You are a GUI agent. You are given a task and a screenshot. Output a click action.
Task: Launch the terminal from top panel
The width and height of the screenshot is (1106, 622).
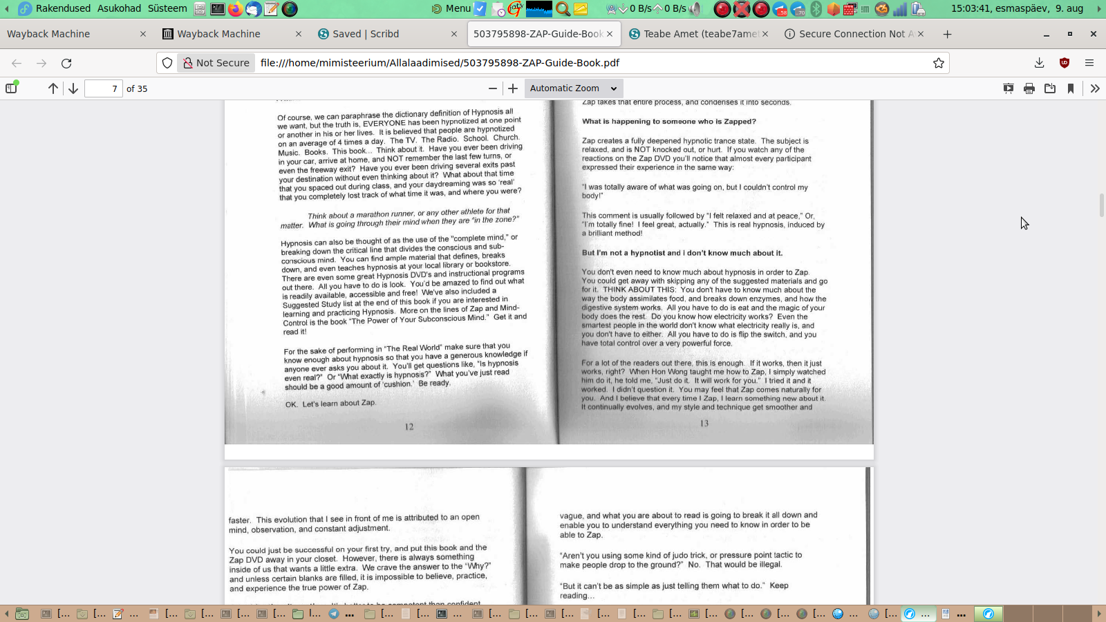click(218, 9)
